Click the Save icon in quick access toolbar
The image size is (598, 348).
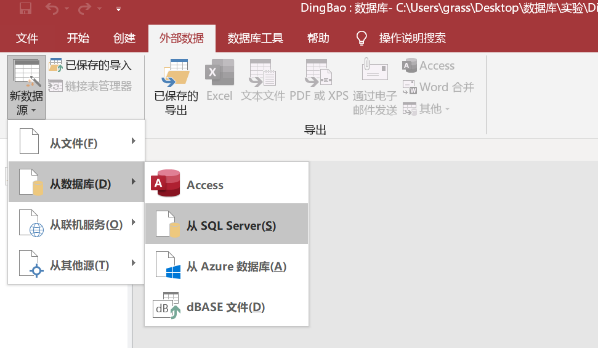(25, 8)
